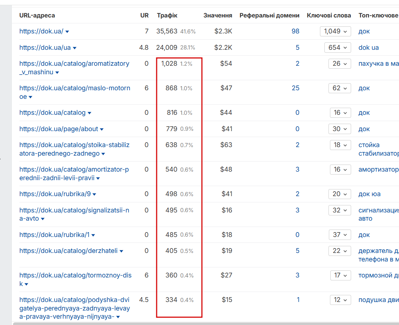Open the 'док юа' top keyword link
The image size is (399, 325).
point(369,194)
